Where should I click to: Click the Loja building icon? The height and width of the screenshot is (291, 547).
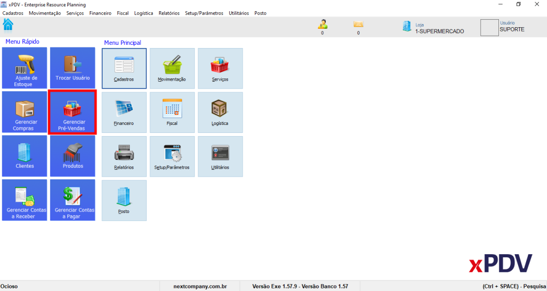(x=407, y=26)
